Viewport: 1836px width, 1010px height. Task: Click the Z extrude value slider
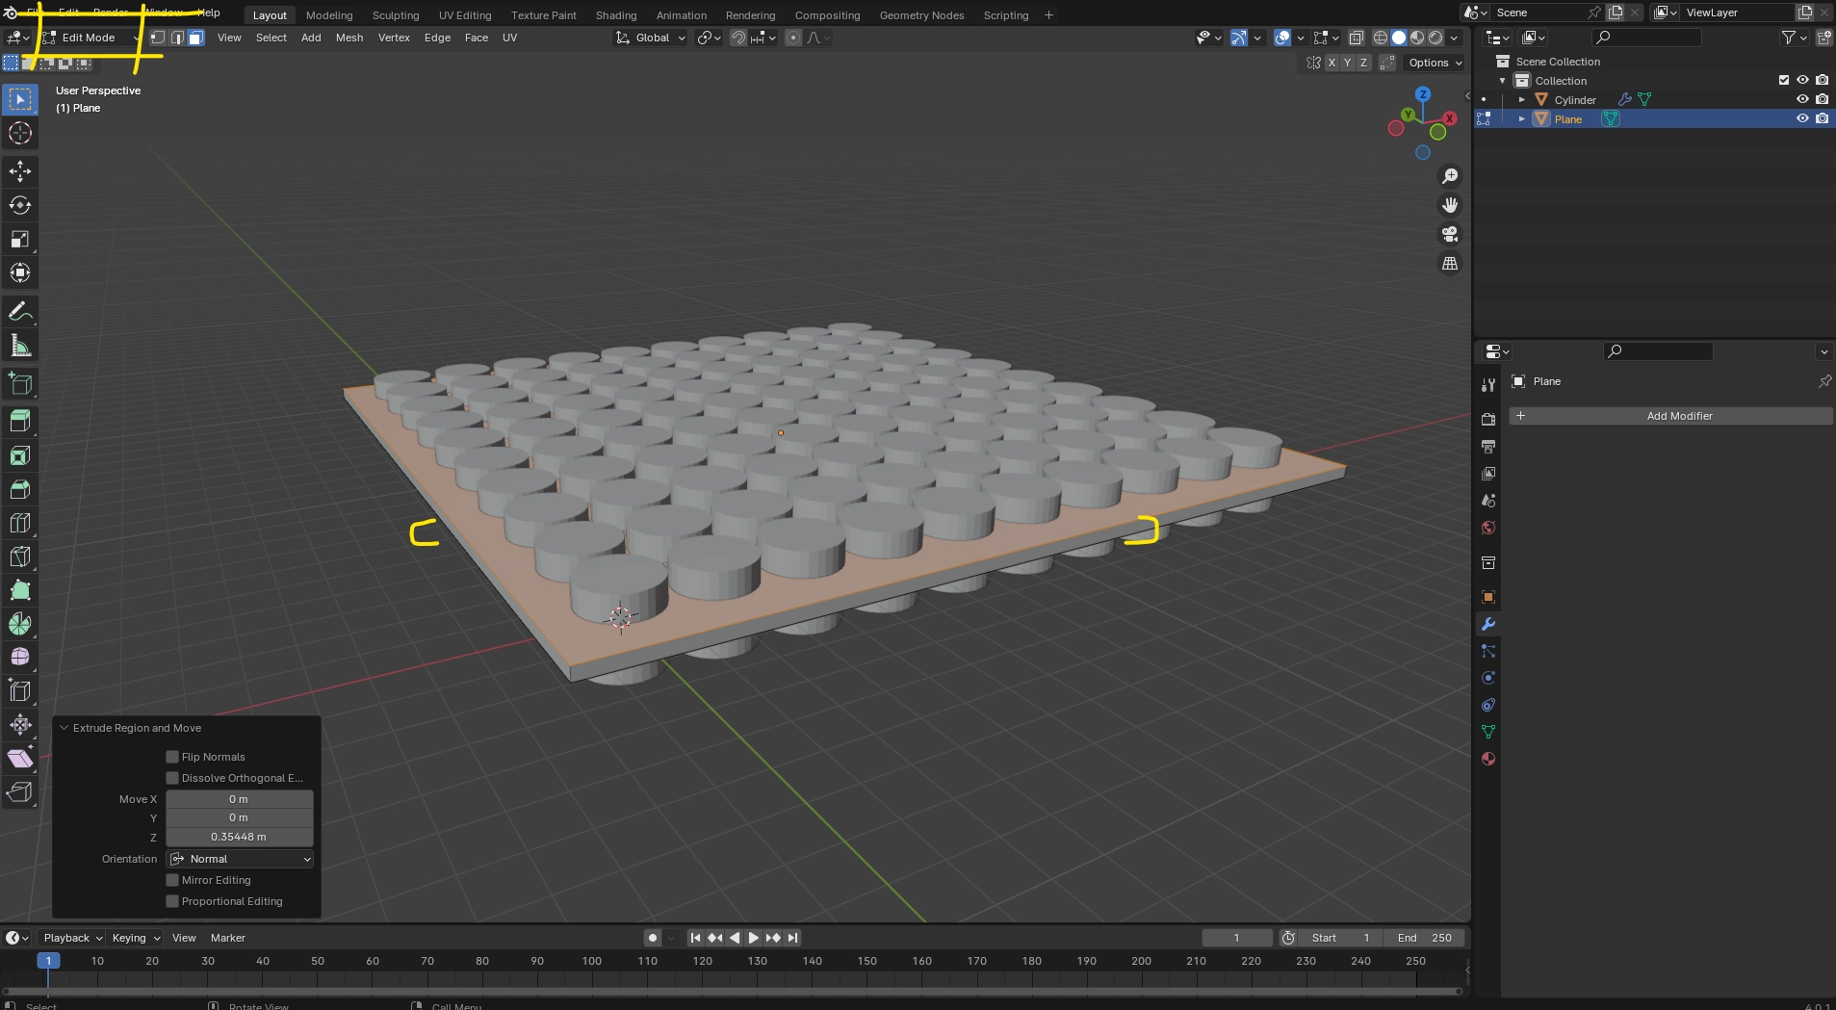(x=239, y=837)
